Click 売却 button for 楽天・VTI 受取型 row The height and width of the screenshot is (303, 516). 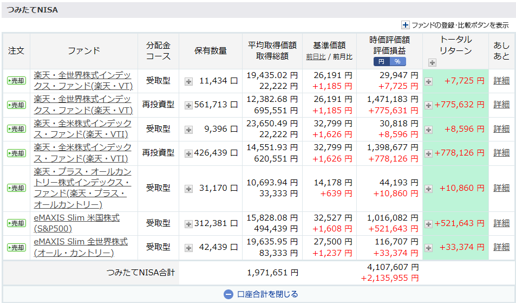coord(16,129)
